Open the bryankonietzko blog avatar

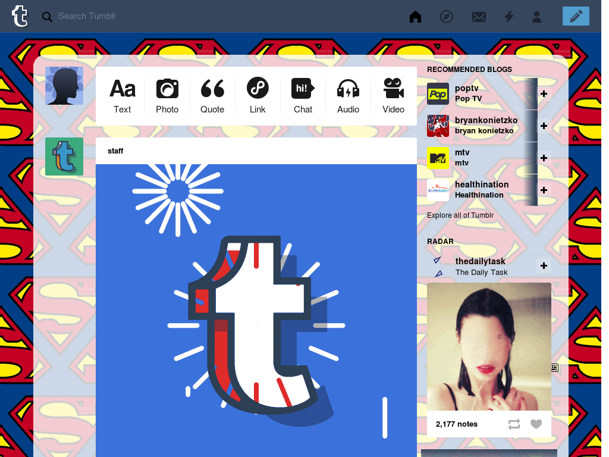click(x=438, y=126)
